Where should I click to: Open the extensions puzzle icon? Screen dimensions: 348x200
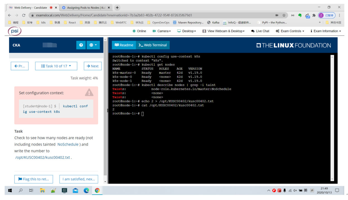(x=314, y=15)
